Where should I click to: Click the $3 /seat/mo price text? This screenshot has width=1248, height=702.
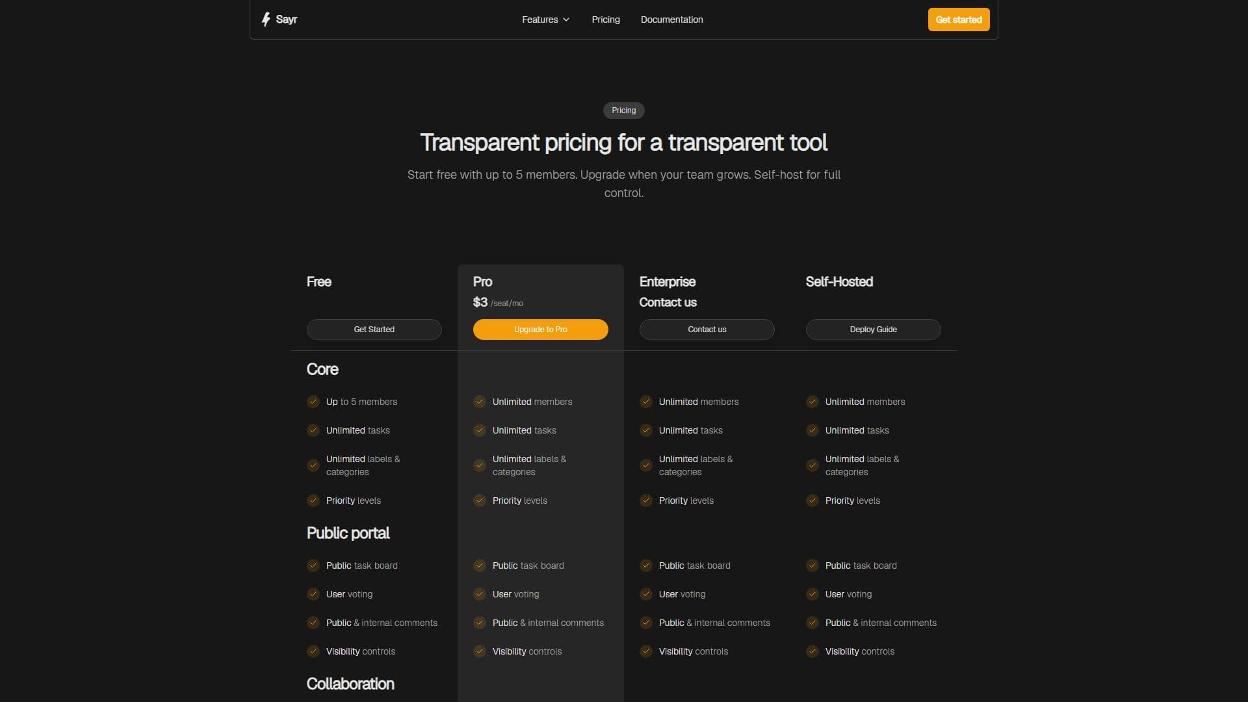[498, 302]
